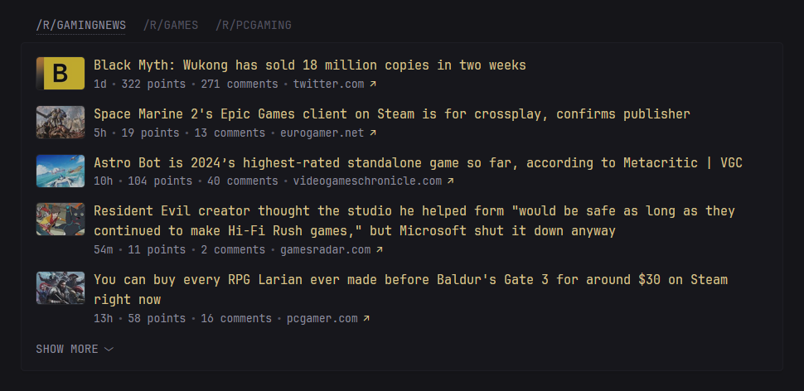Open the arrow icon next to pcgamer.com
The image size is (804, 391).
(x=366, y=318)
